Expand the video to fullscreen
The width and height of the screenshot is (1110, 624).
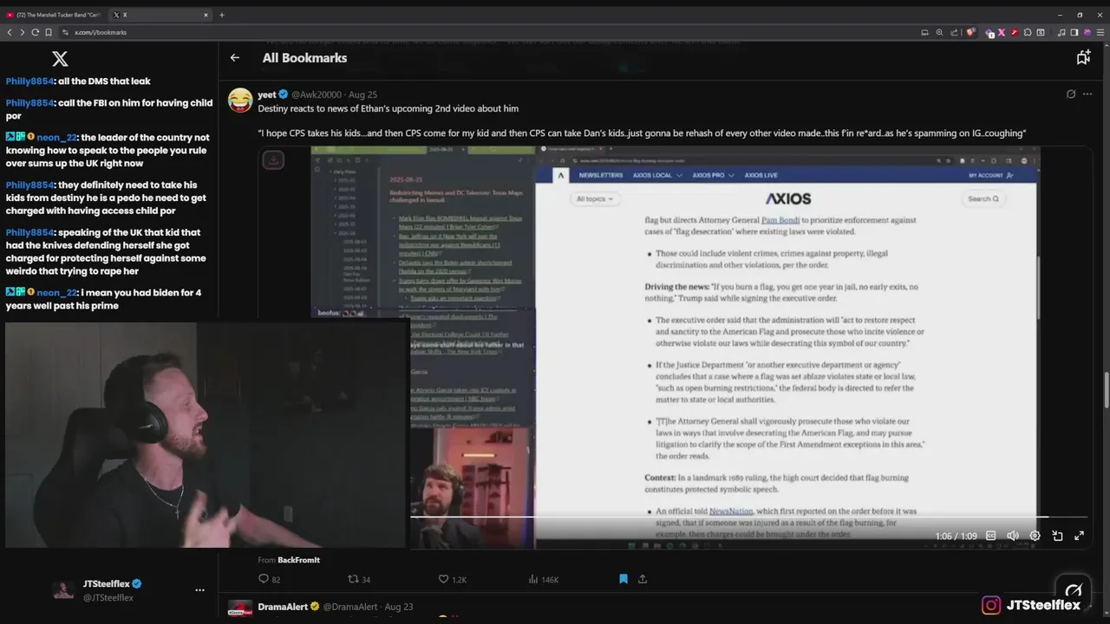[x=1079, y=536]
